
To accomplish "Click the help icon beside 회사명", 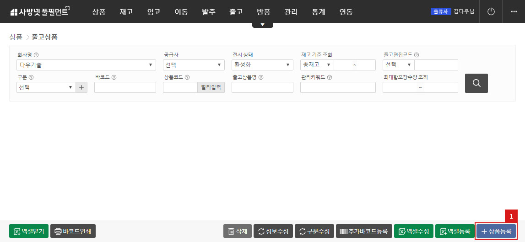I will [x=36, y=55].
